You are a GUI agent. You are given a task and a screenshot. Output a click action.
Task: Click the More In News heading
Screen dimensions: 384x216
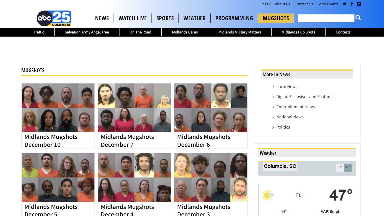pos(276,75)
